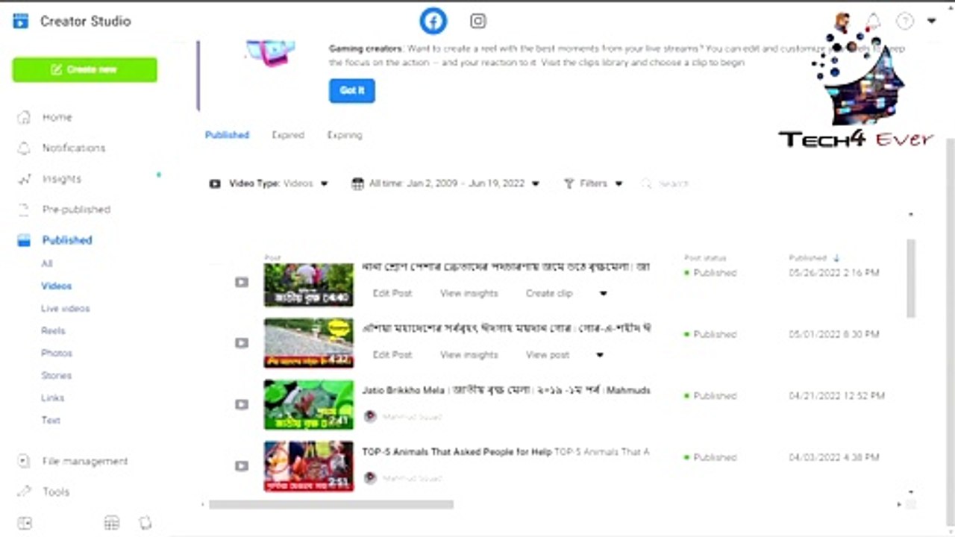Open the Facebook platform icon
The image size is (955, 537).
433,21
